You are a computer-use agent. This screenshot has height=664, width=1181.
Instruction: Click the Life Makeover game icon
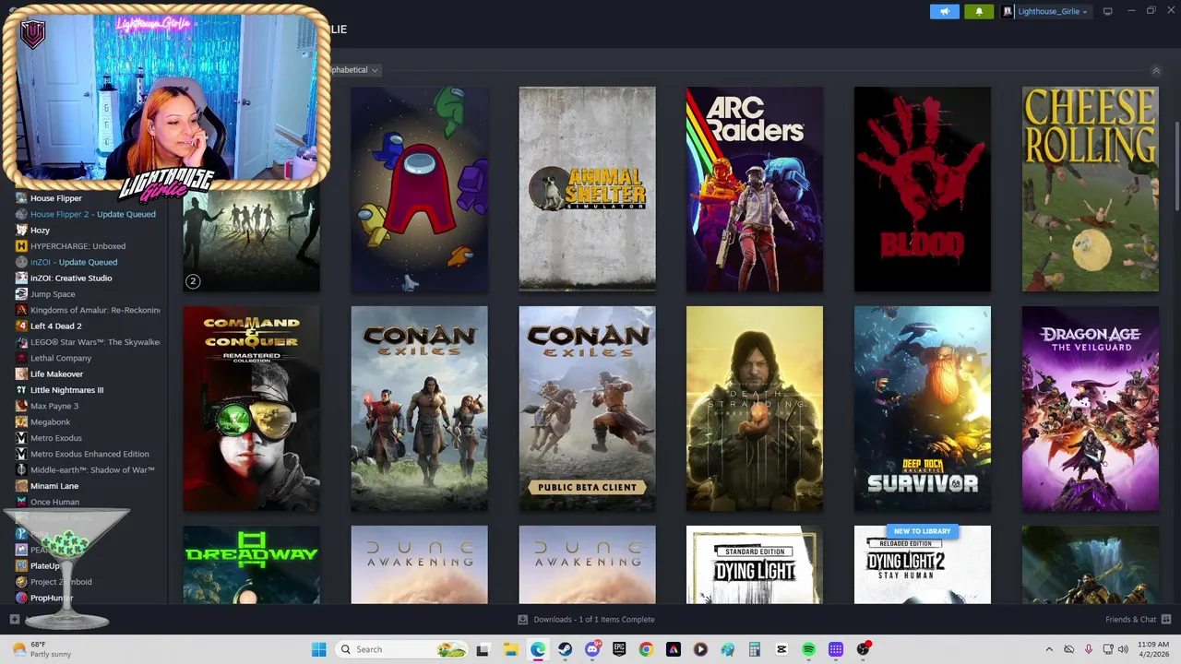pos(21,374)
